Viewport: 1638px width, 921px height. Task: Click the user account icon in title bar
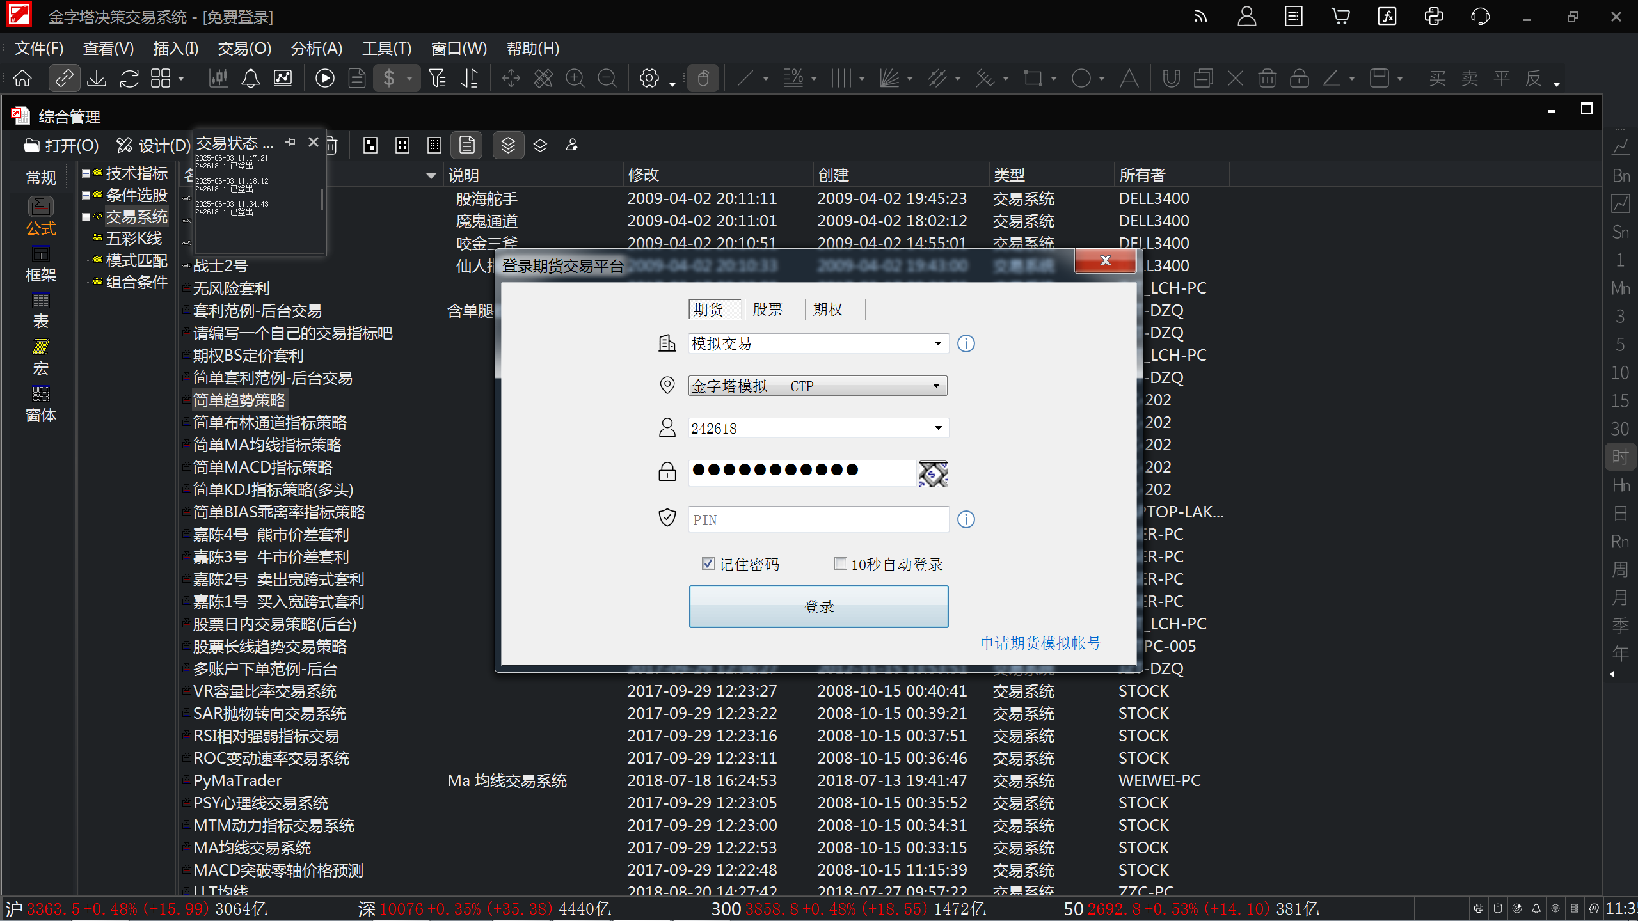1246,17
